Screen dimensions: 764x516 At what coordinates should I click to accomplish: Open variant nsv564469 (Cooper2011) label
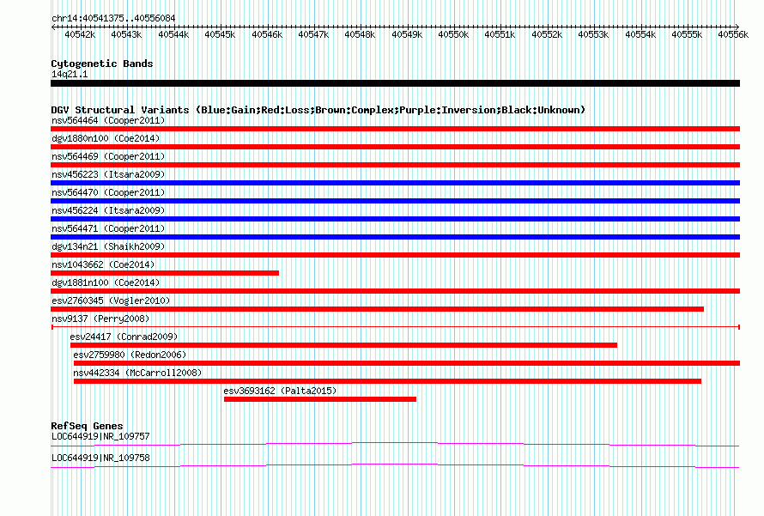[108, 156]
